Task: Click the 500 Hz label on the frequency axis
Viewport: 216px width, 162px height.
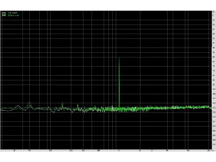Action: (98, 151)
